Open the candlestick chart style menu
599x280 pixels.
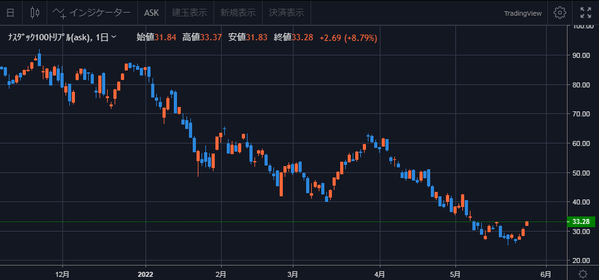tap(35, 13)
